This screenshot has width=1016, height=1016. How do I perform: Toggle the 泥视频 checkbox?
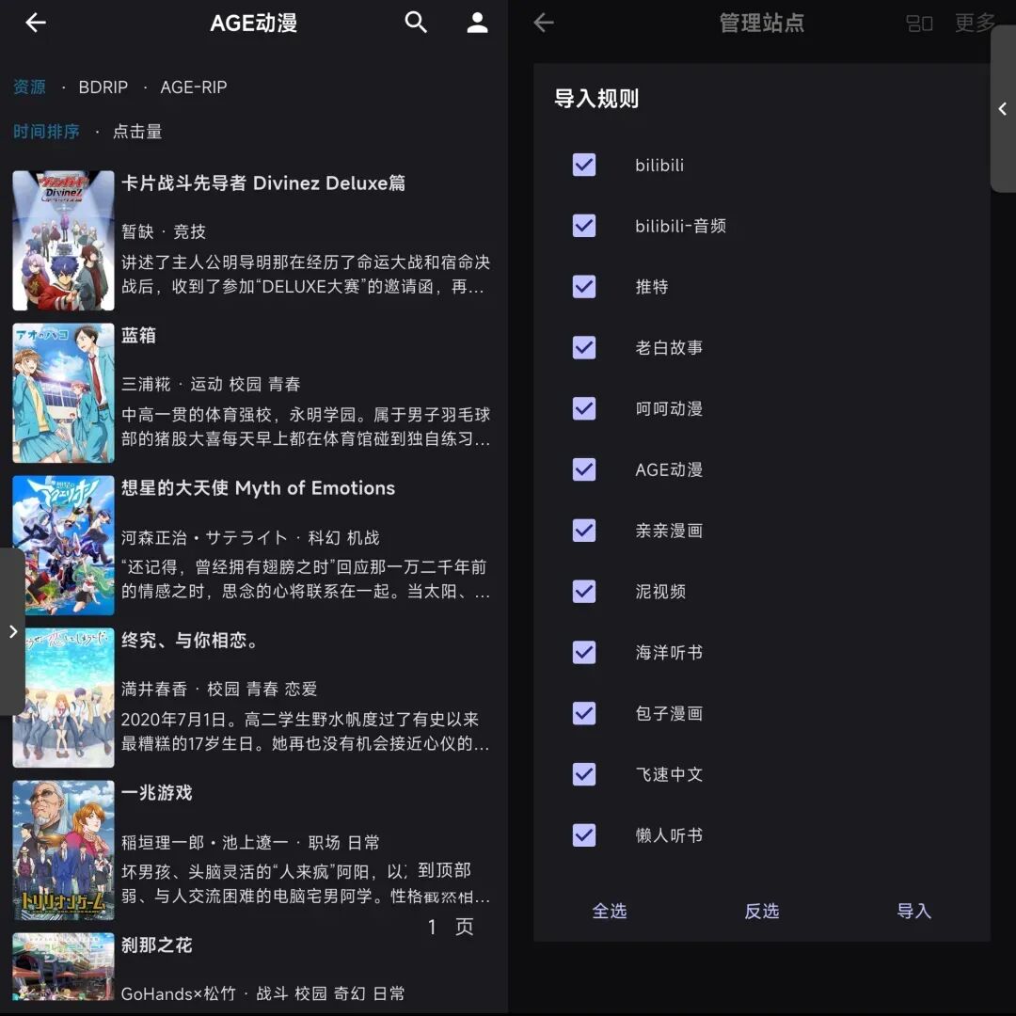584,591
